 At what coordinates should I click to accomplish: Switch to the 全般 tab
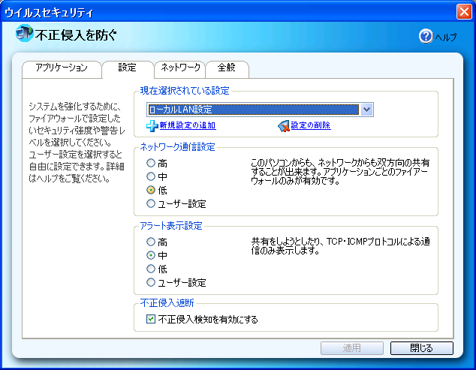(226, 68)
